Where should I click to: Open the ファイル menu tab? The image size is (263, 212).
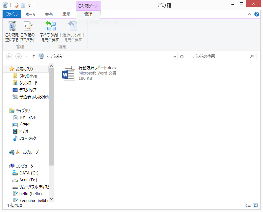tap(12, 14)
